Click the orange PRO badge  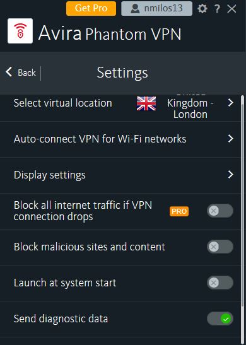179,211
